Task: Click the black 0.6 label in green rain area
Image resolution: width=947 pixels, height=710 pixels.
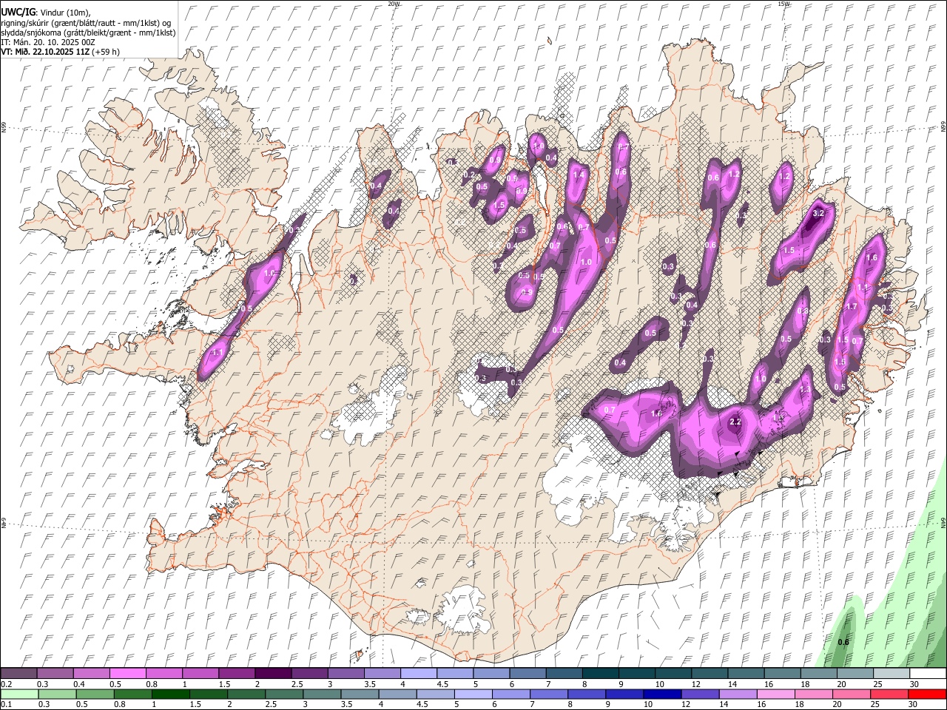Action: tap(843, 642)
